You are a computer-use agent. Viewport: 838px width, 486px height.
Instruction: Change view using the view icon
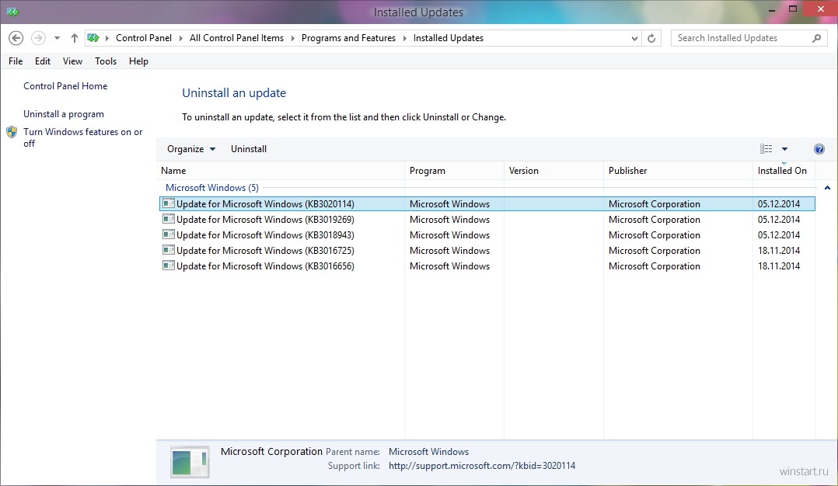(x=766, y=149)
